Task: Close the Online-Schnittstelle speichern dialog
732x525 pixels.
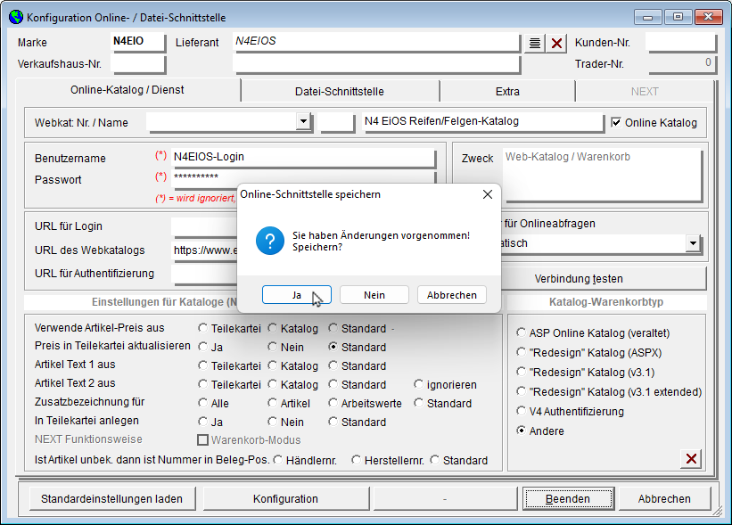Action: pyautogui.click(x=488, y=194)
